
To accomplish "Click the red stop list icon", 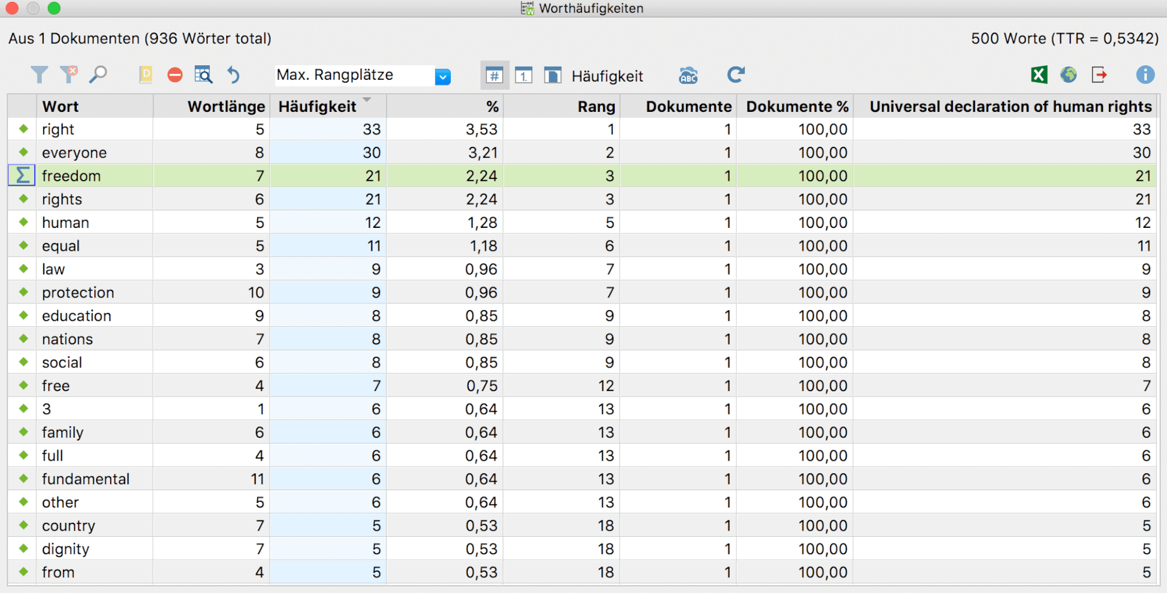I will (x=175, y=75).
